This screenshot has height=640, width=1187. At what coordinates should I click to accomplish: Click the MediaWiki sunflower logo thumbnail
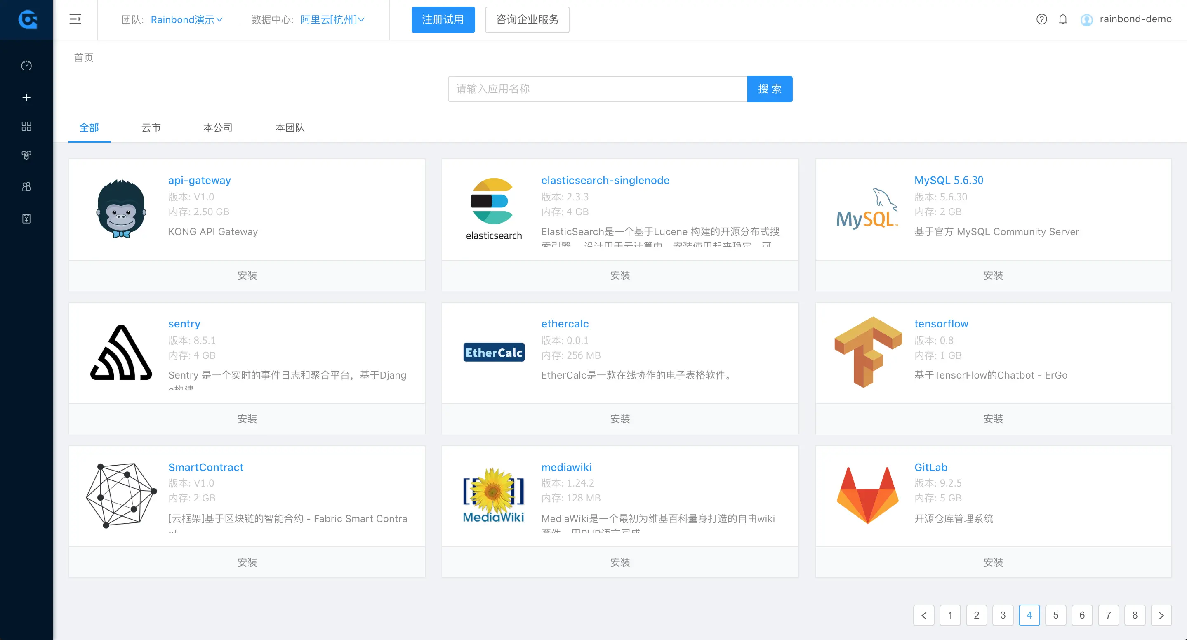[x=493, y=495]
